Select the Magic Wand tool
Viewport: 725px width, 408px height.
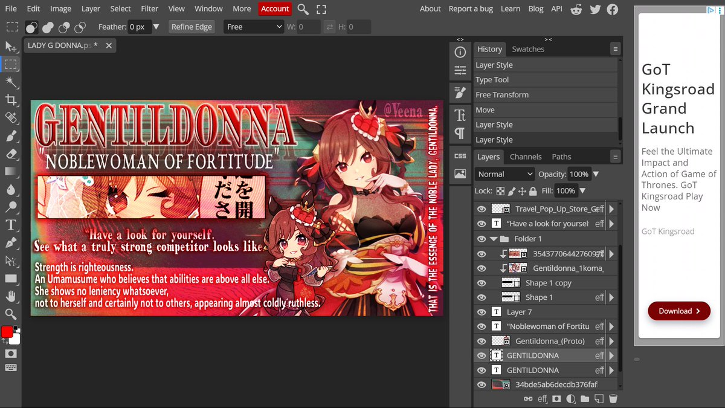[x=11, y=82]
